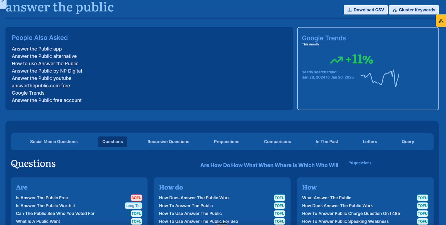Click the download arrow icon in Download CSV
This screenshot has width=446, height=225.
click(x=349, y=10)
